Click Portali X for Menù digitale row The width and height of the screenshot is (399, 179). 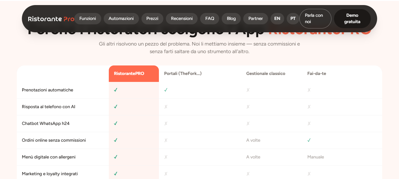[x=166, y=157]
